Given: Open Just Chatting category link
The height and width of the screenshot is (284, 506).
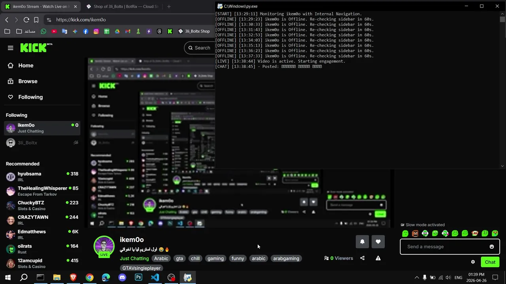Looking at the screenshot, I should (x=134, y=258).
